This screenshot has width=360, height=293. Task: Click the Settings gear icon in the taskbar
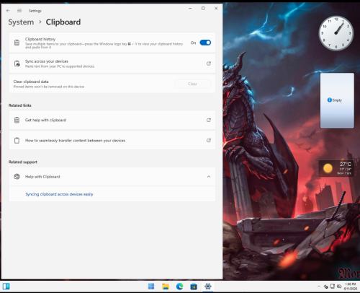(208, 287)
